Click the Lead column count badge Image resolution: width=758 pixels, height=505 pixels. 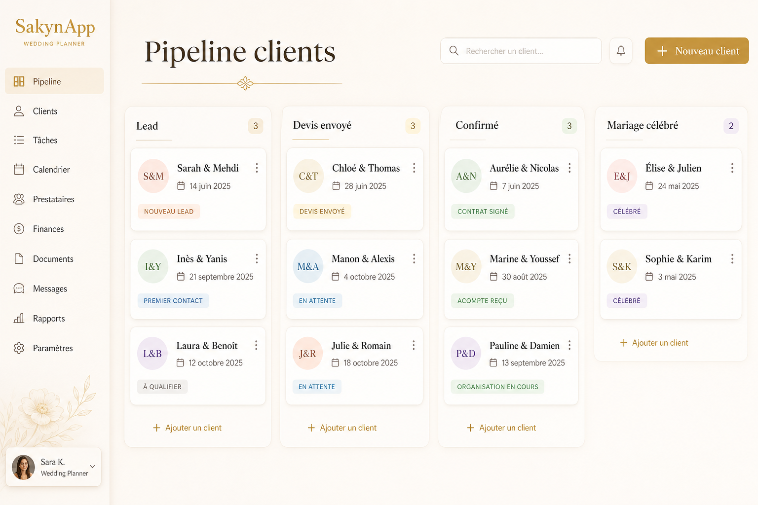(x=256, y=126)
